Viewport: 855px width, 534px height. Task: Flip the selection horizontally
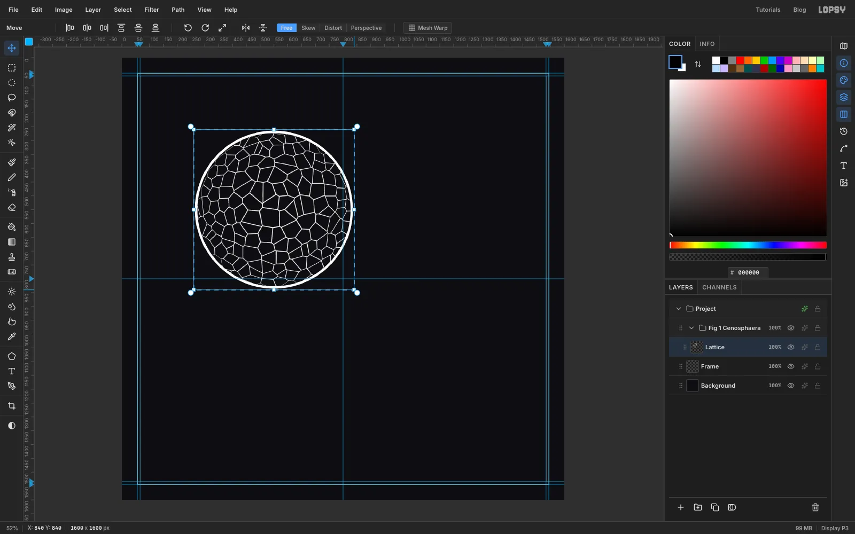[246, 28]
